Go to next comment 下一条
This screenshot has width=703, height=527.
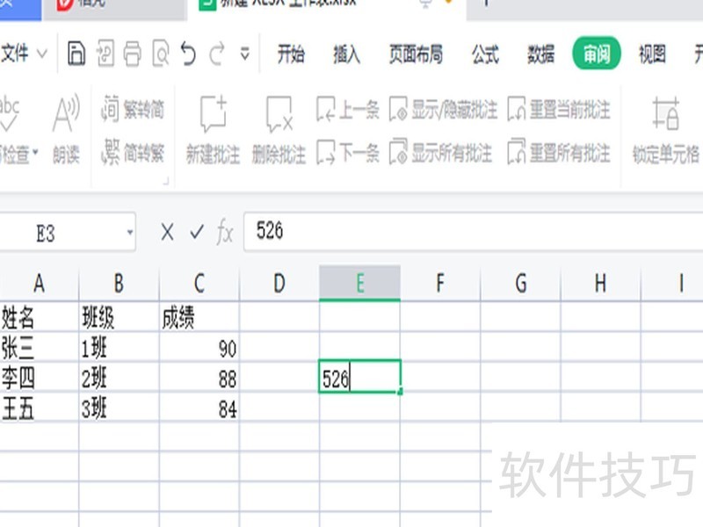347,153
